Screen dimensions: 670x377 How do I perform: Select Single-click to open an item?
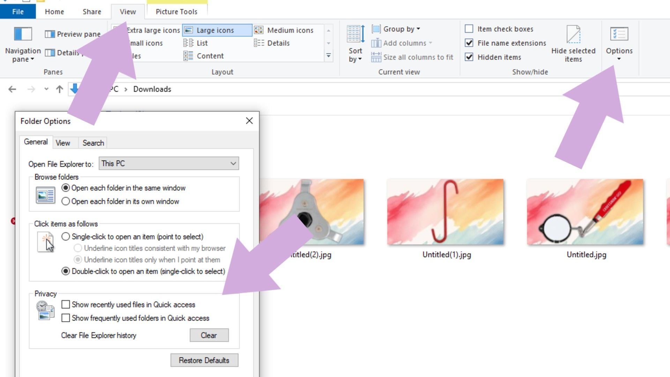coord(66,237)
